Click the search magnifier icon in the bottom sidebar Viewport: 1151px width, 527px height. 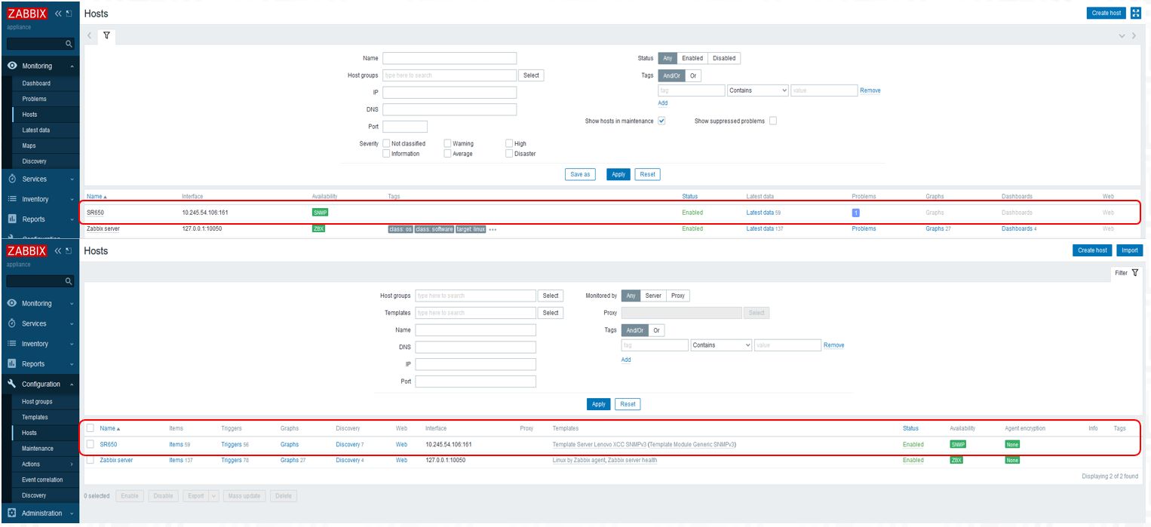[x=69, y=281]
